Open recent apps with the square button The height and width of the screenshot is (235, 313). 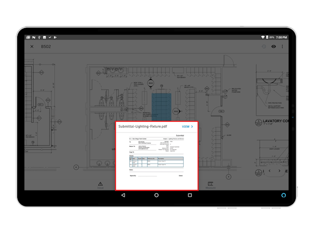point(190,195)
